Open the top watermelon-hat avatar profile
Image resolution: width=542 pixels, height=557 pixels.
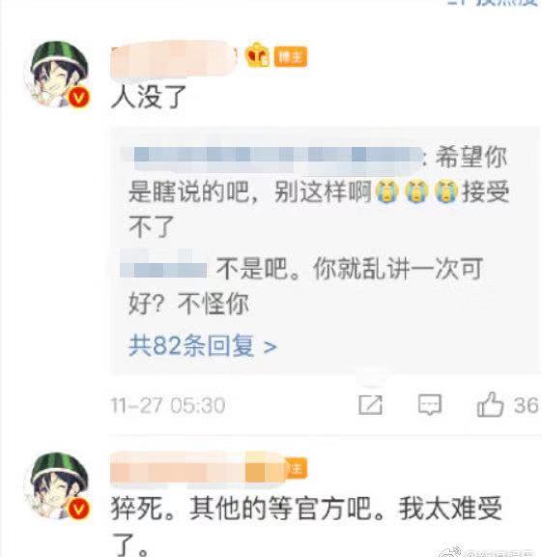59,75
